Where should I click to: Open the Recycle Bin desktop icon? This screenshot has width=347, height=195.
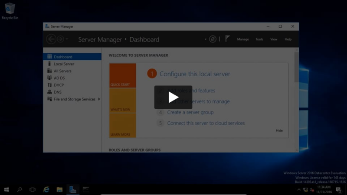pos(10,10)
